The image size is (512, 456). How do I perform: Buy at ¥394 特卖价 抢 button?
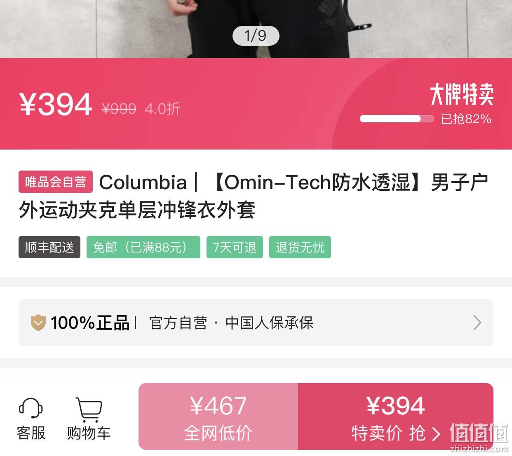coord(396,416)
